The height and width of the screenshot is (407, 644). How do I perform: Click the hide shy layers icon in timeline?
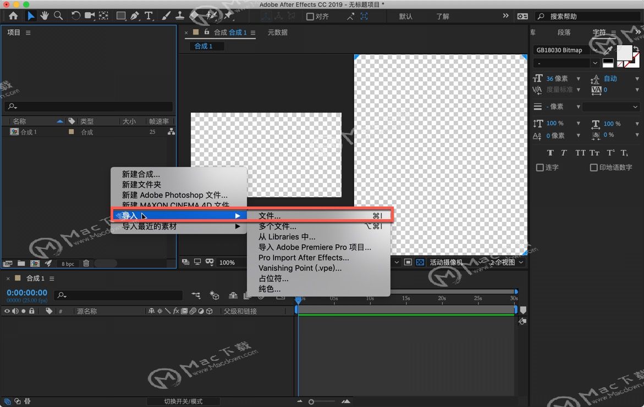[233, 296]
